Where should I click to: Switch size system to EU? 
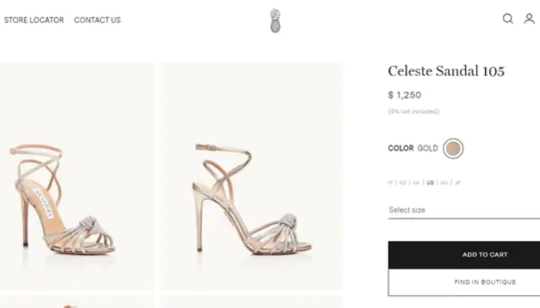[403, 182]
